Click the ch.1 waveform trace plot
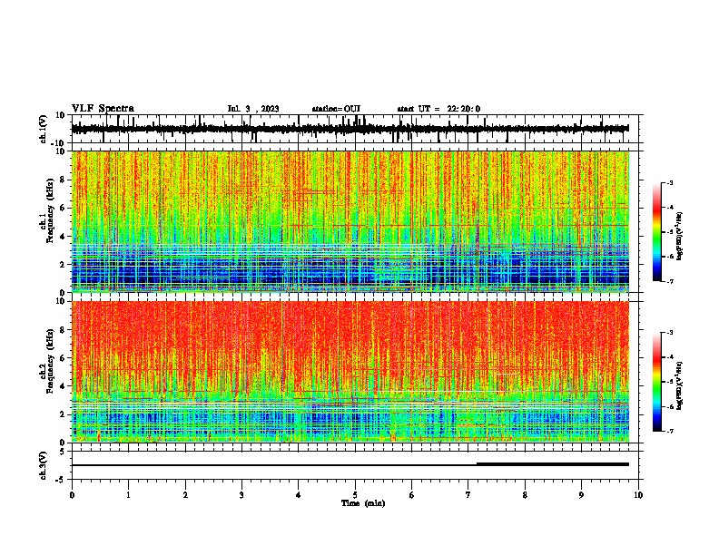719x555 pixels. pos(350,129)
